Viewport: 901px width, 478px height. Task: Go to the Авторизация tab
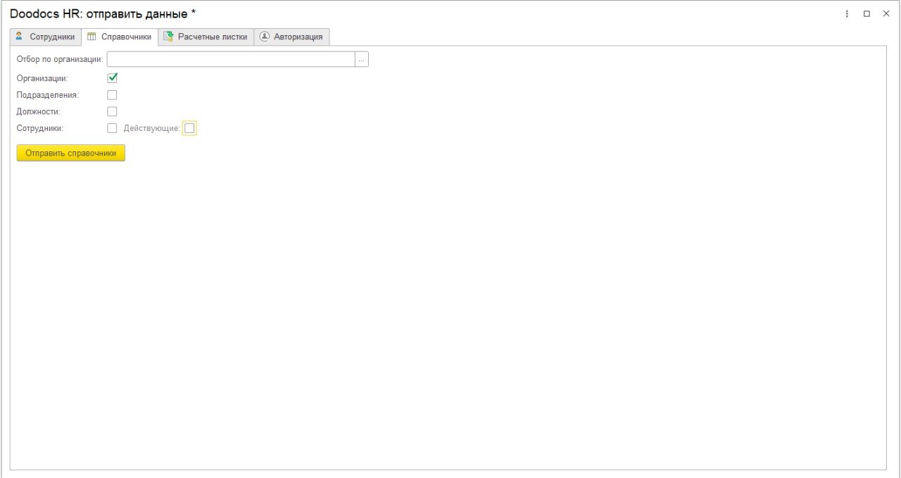pyautogui.click(x=291, y=37)
